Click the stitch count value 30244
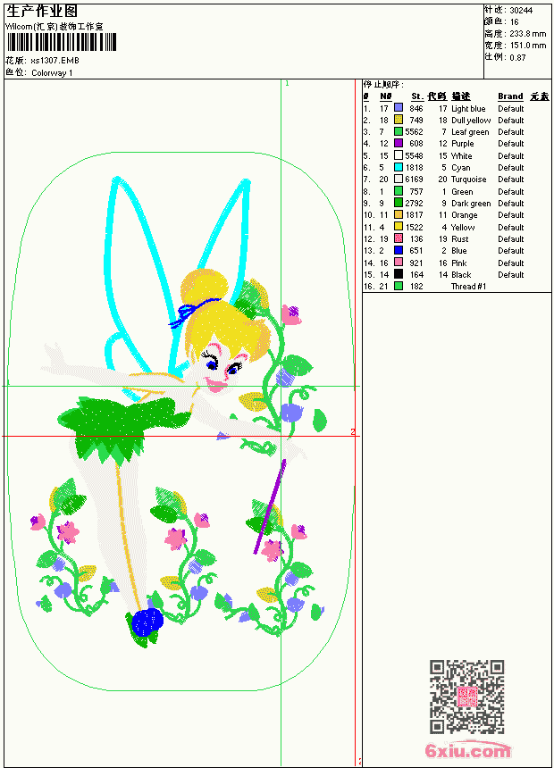554x768 pixels. pyautogui.click(x=521, y=11)
